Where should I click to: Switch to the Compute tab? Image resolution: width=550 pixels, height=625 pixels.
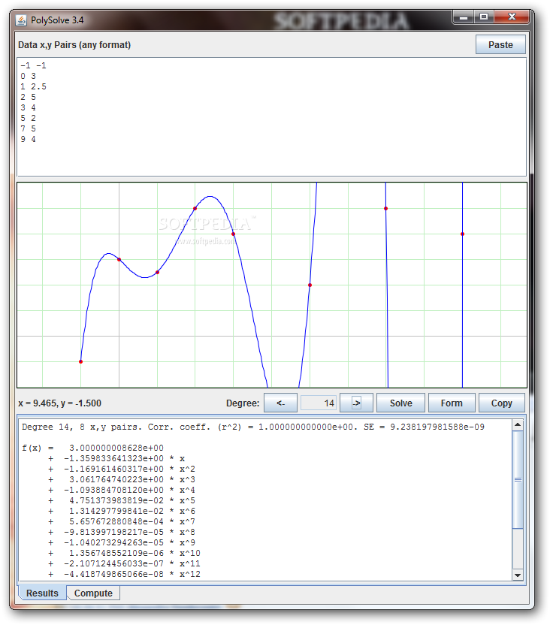(x=93, y=593)
